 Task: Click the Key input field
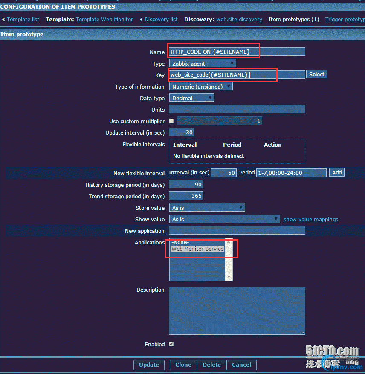(x=237, y=75)
